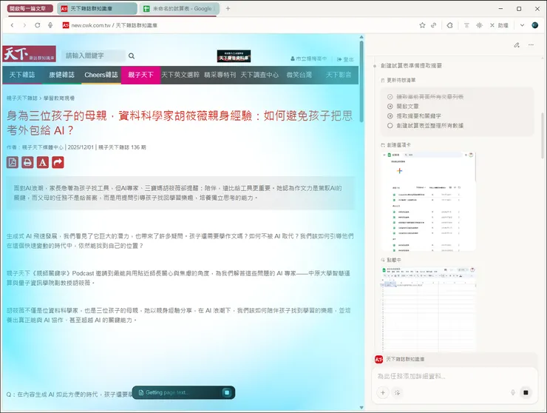547x413 pixels.
Task: Copy page link via chain icon
Action: (434, 25)
